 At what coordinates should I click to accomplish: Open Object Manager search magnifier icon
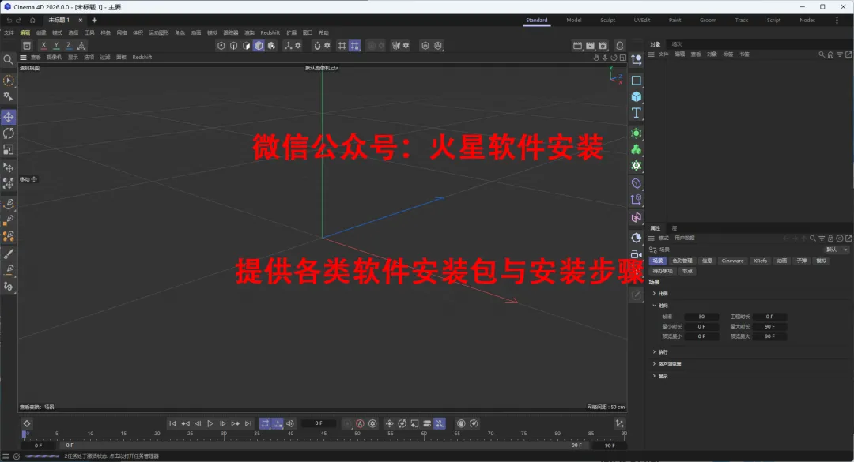pyautogui.click(x=822, y=54)
